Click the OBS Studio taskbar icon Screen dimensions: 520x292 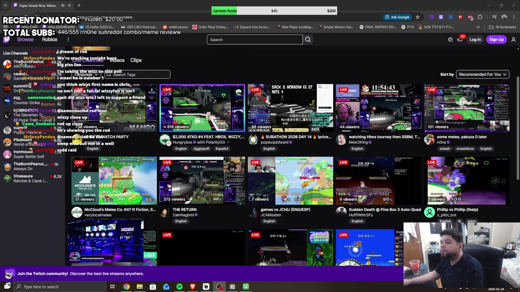(x=219, y=287)
